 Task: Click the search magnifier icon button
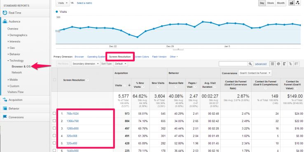click(250, 64)
